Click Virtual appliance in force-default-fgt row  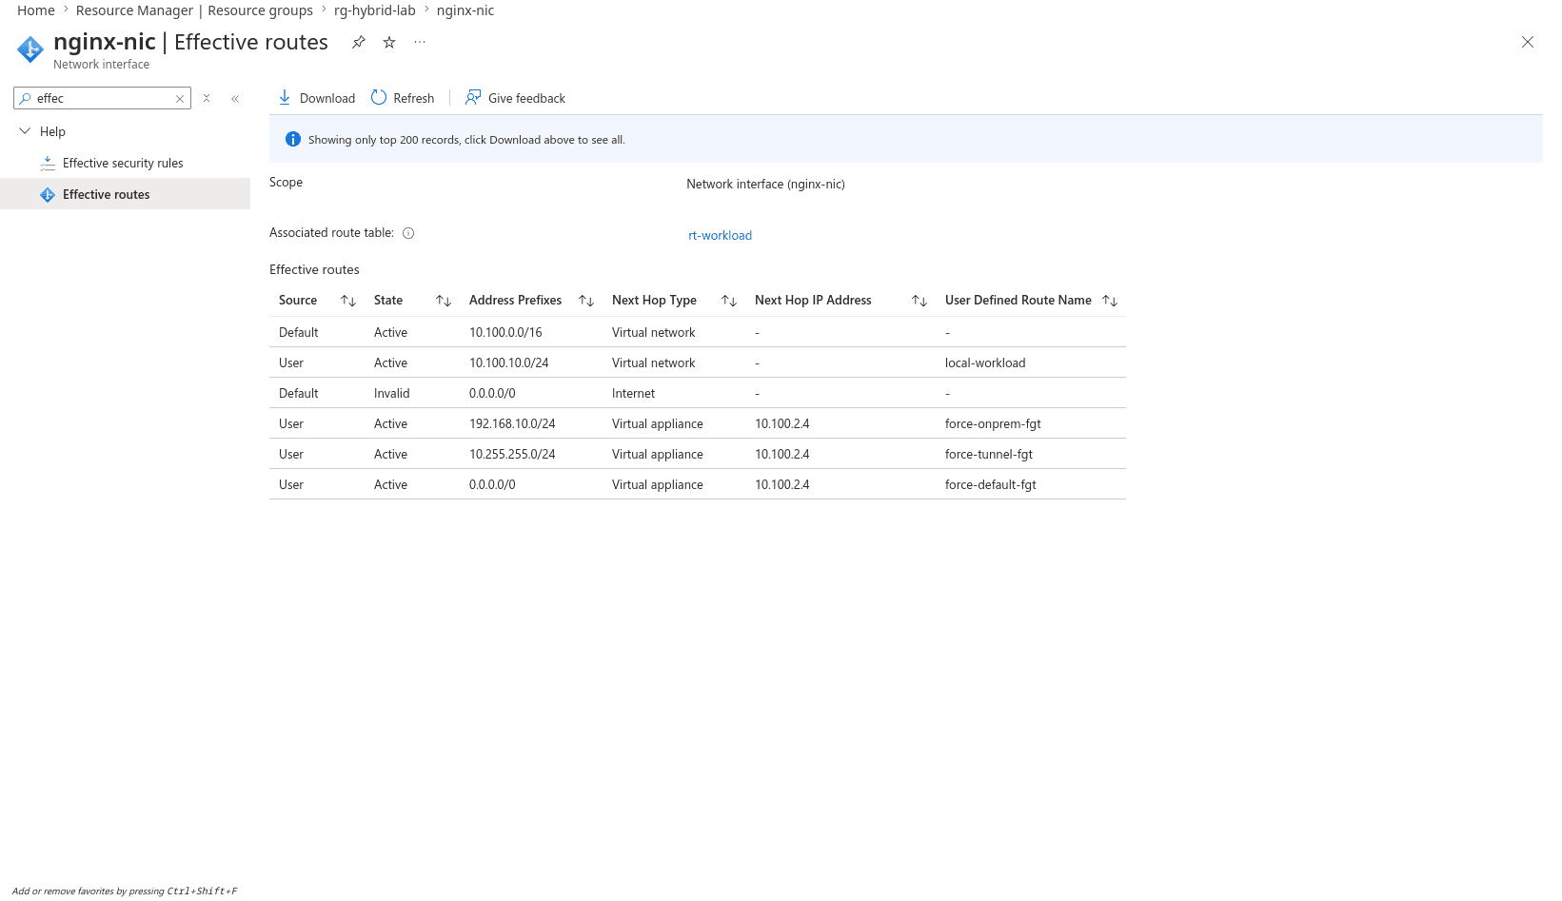click(x=658, y=484)
